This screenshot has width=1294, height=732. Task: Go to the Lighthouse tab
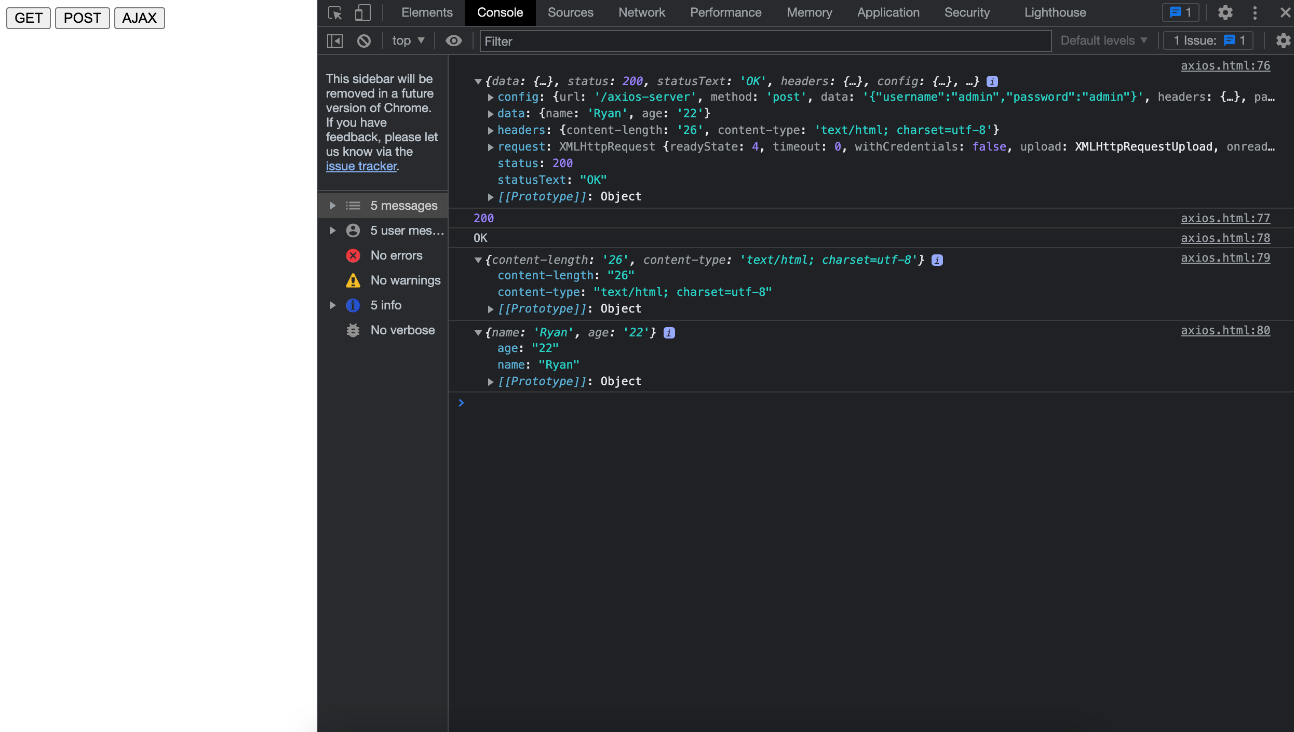[1055, 12]
